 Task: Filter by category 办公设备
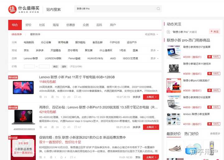(46, 42)
